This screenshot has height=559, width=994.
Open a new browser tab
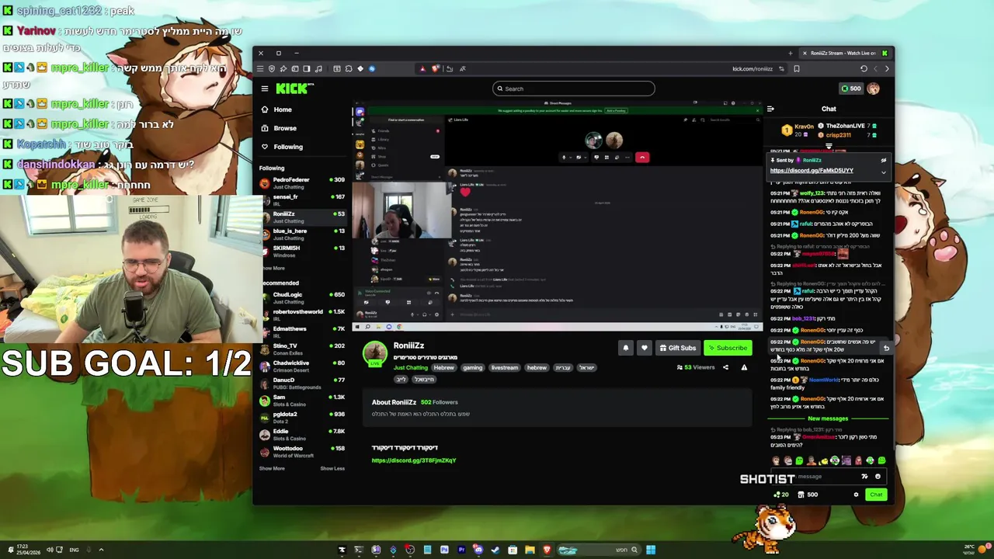tap(790, 54)
